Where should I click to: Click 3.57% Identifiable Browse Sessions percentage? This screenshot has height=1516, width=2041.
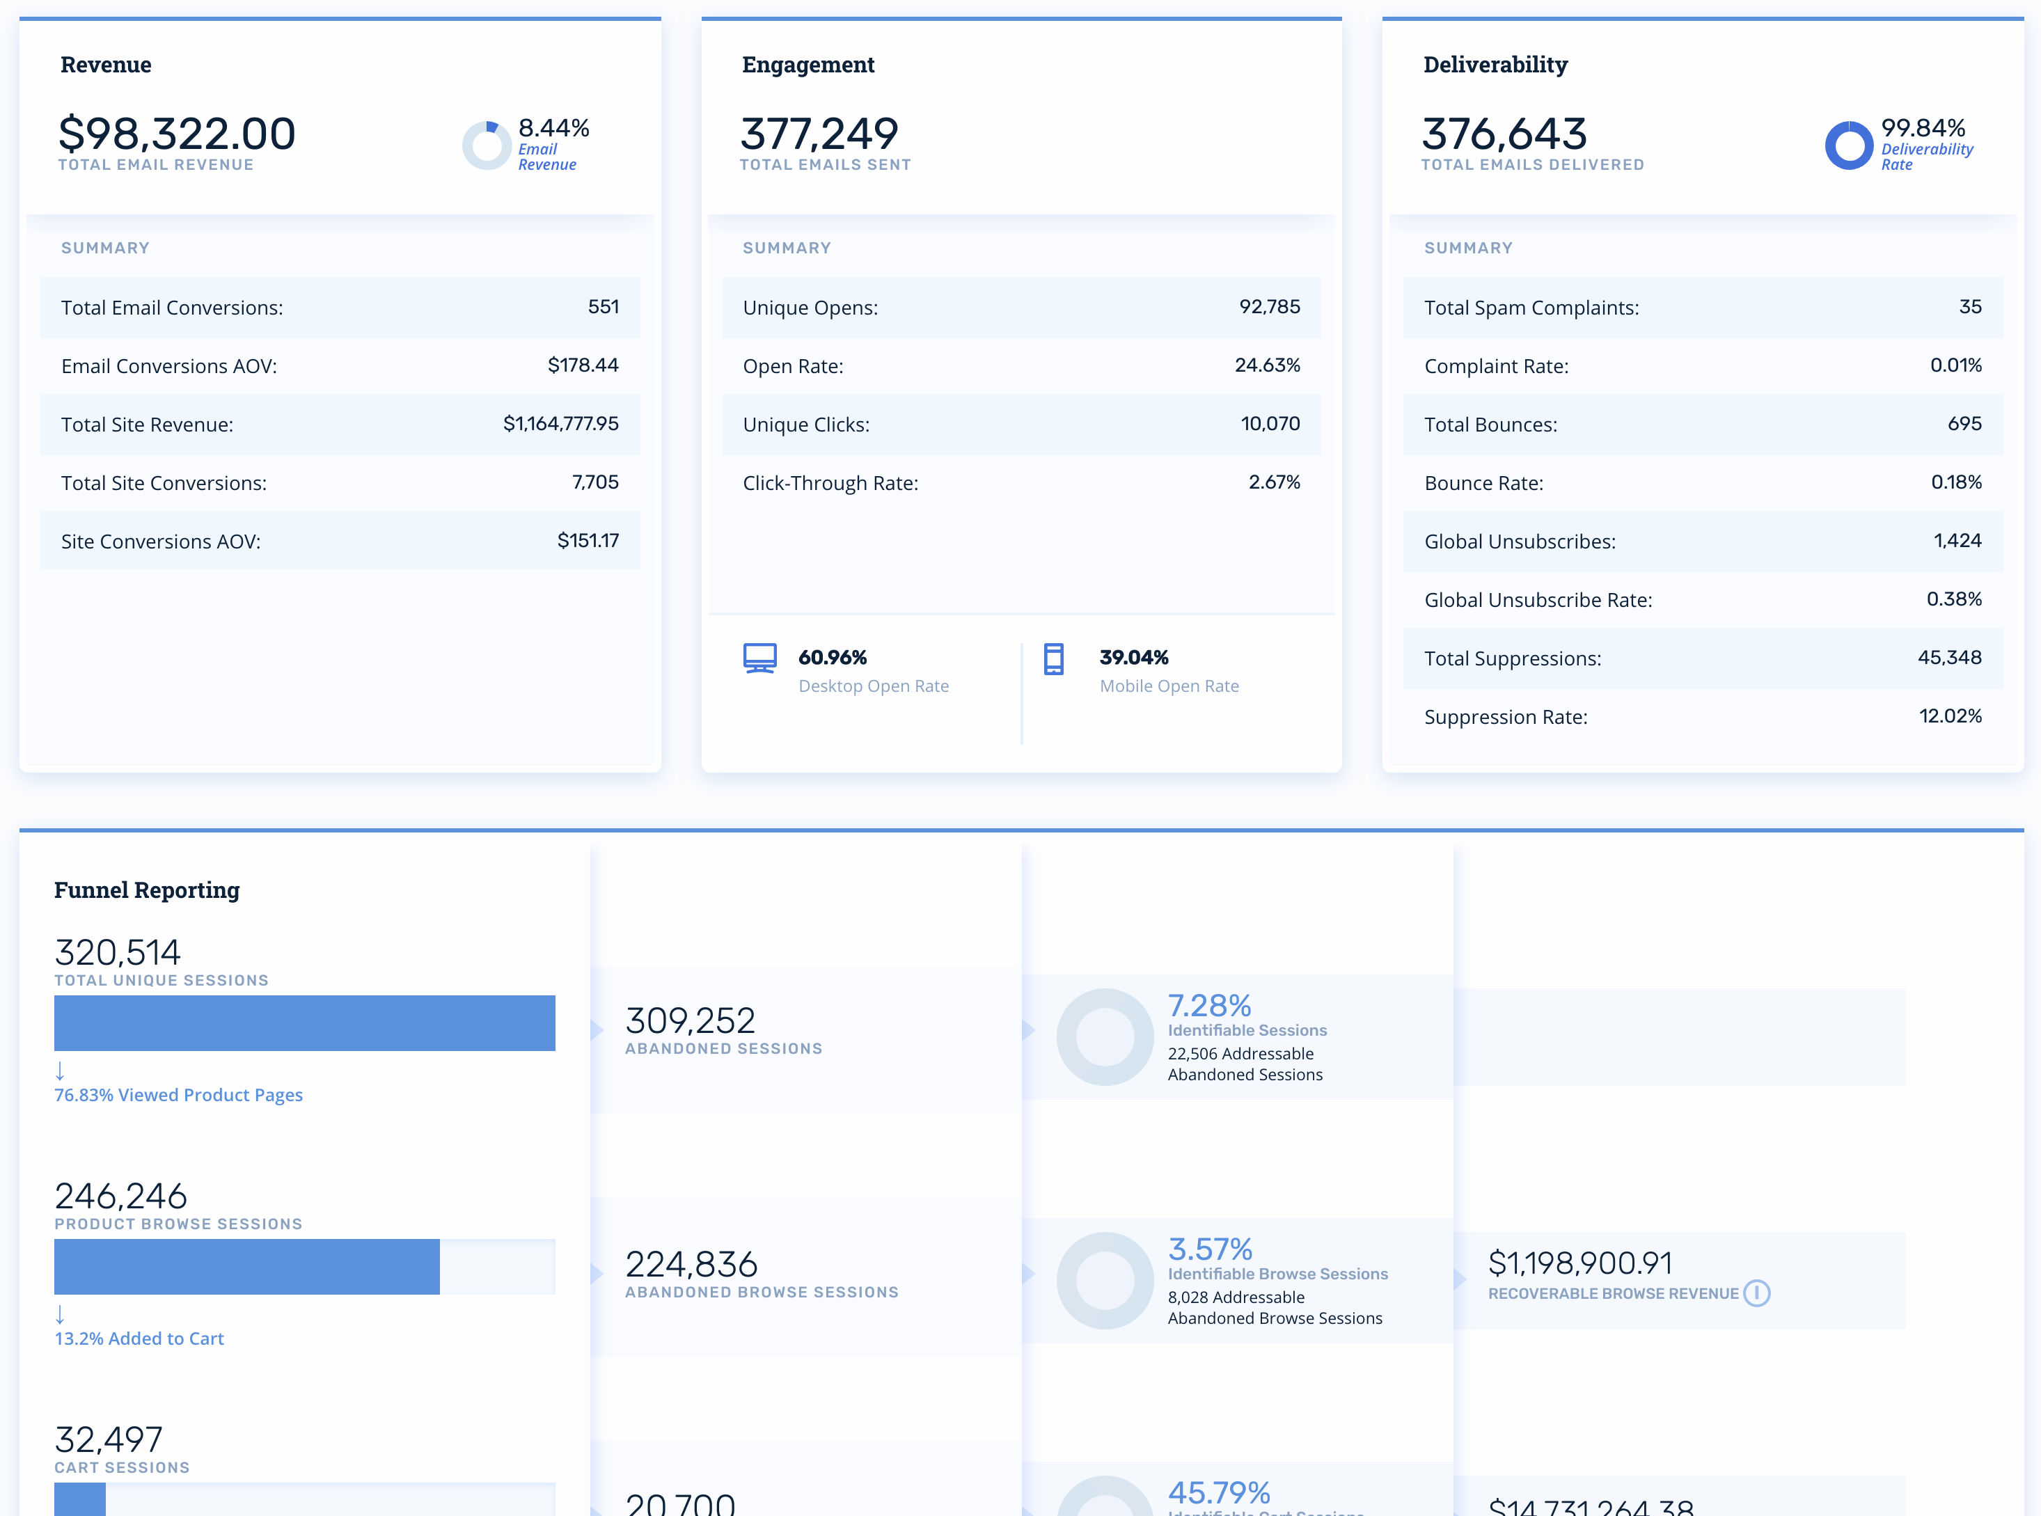(x=1210, y=1249)
